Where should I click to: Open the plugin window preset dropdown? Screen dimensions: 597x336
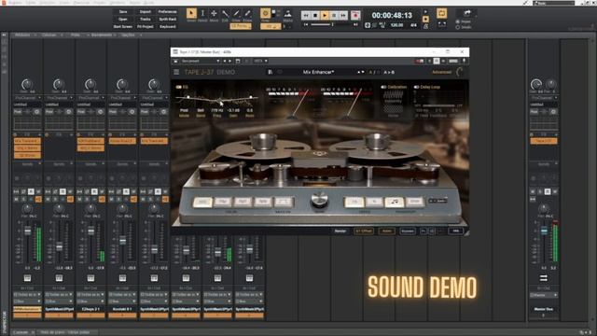pyautogui.click(x=201, y=61)
